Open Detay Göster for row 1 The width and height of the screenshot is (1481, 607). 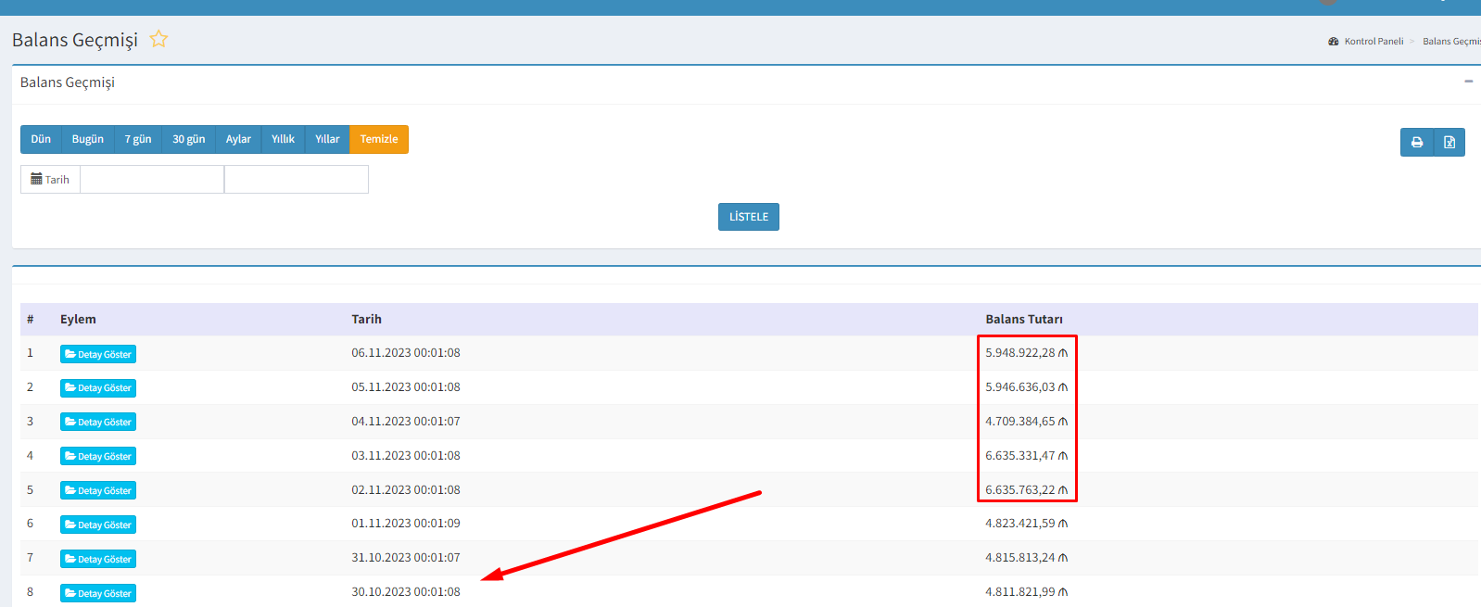tap(98, 354)
